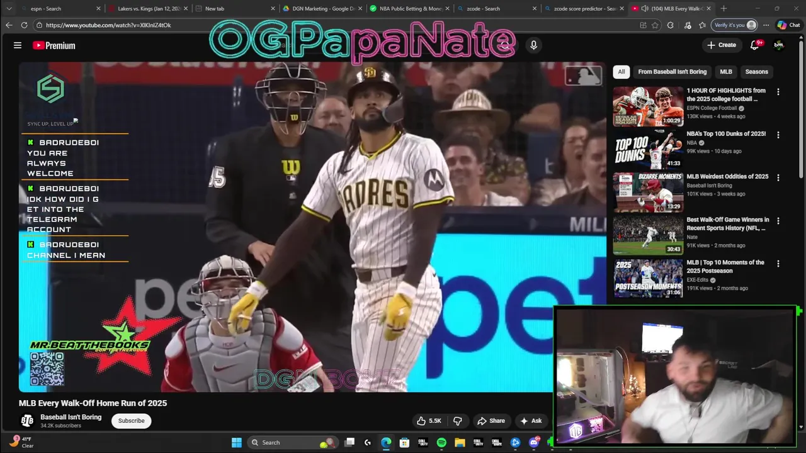Open Spotify from the taskbar

[441, 442]
